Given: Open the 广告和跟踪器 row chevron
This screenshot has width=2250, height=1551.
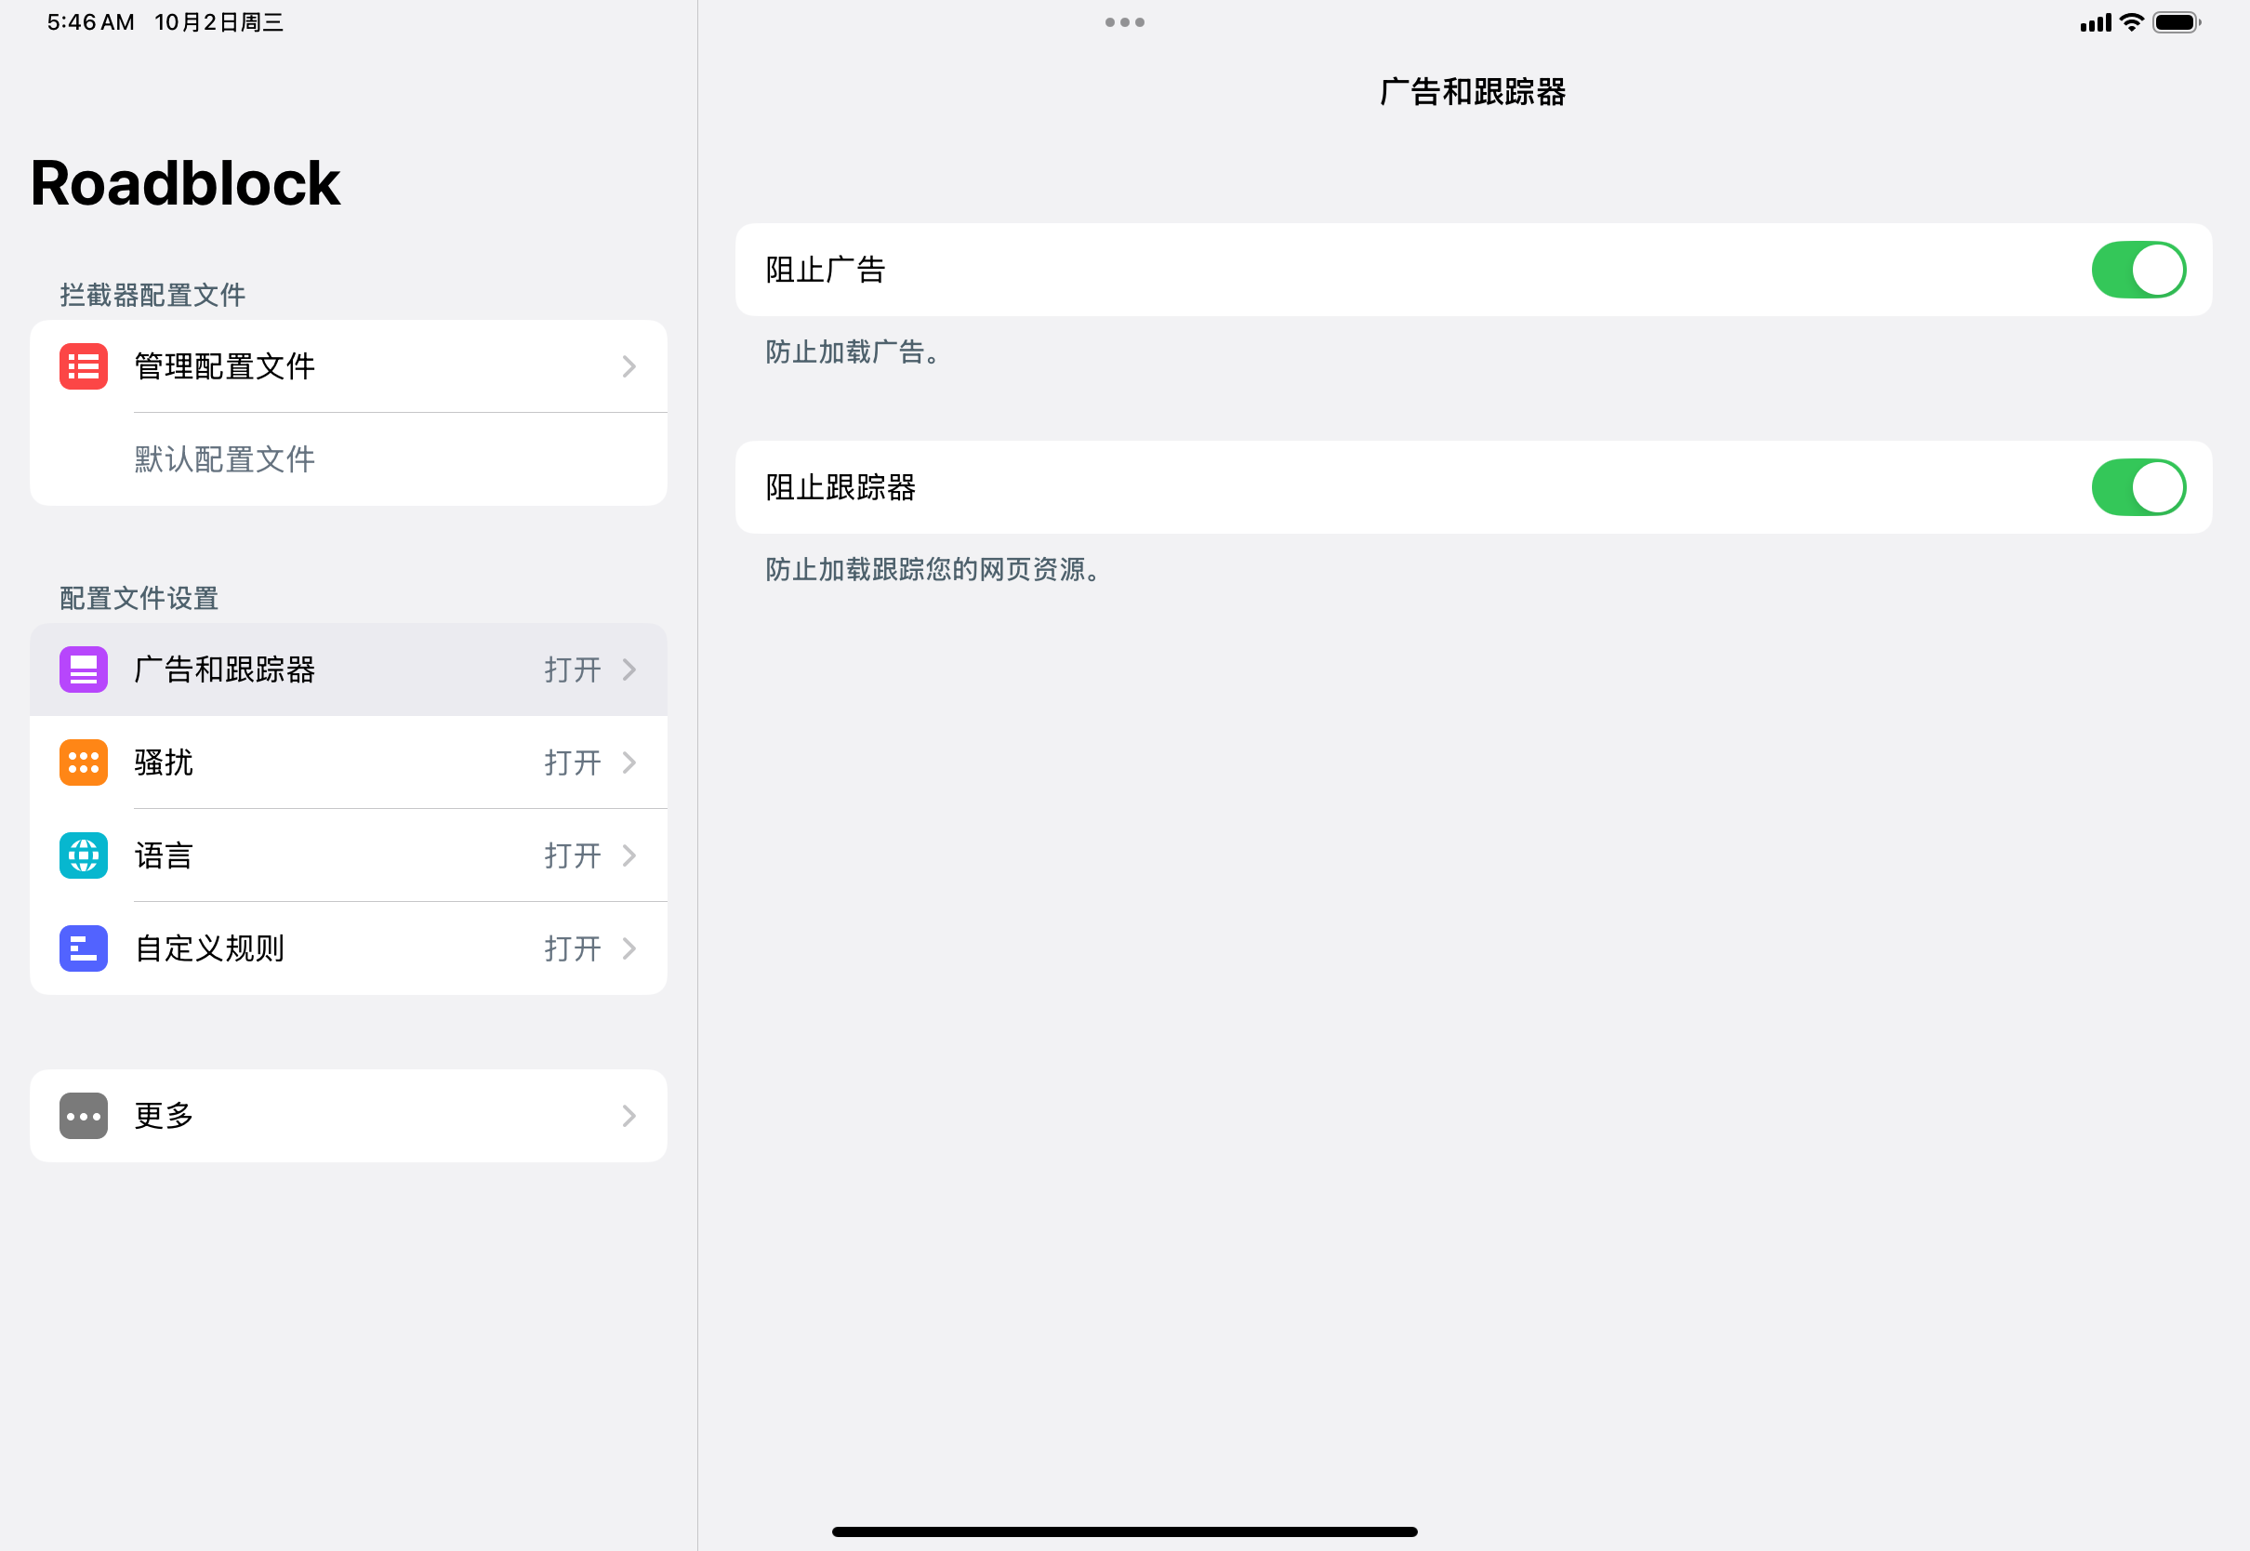Looking at the screenshot, I should [629, 669].
